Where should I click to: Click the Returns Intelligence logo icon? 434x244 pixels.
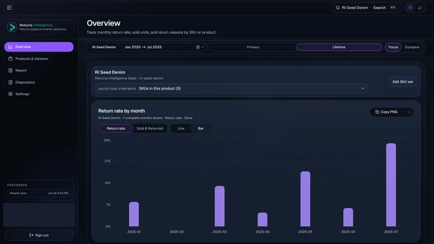12,27
